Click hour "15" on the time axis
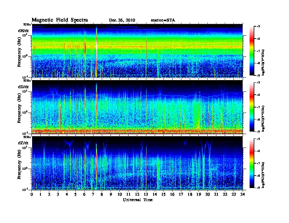The image size is (289, 223). point(163,194)
